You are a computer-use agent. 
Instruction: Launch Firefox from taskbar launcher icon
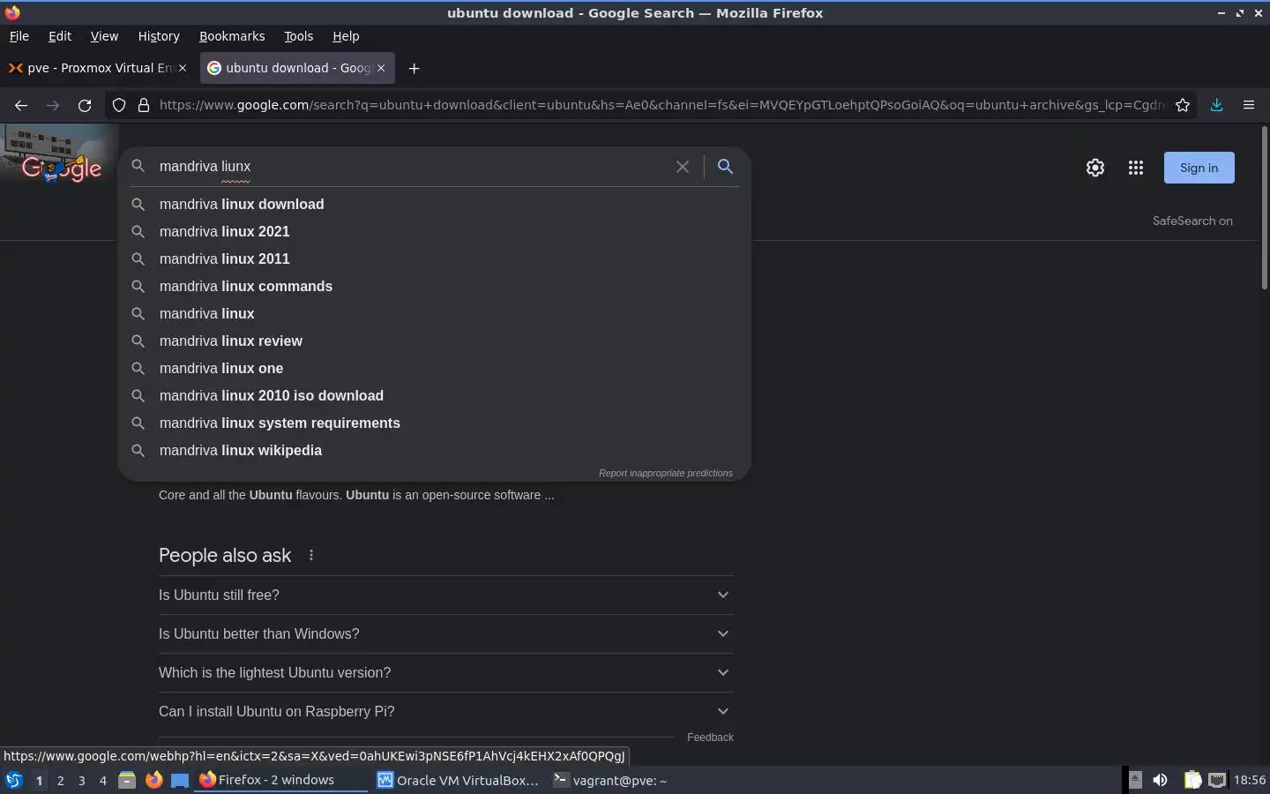[x=153, y=780]
